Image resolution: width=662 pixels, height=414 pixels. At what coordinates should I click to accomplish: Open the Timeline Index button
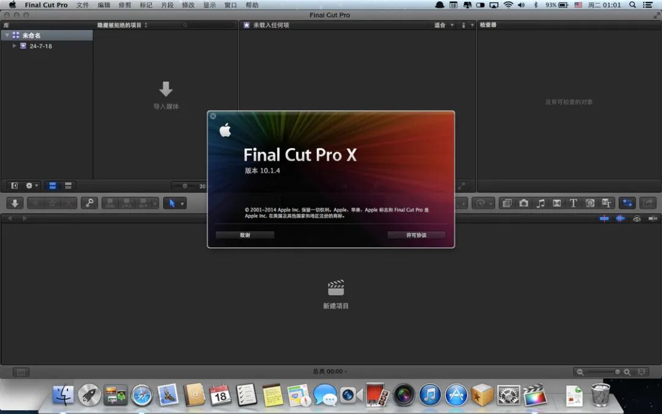(21, 372)
